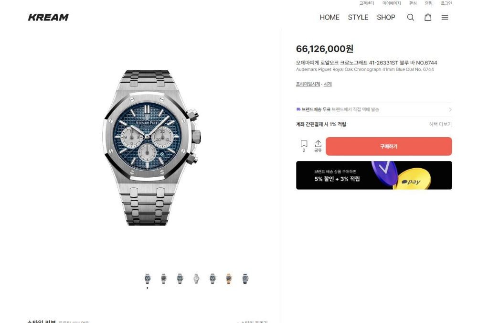Click the brand delivery truck icon
This screenshot has height=323, width=489.
(298, 109)
